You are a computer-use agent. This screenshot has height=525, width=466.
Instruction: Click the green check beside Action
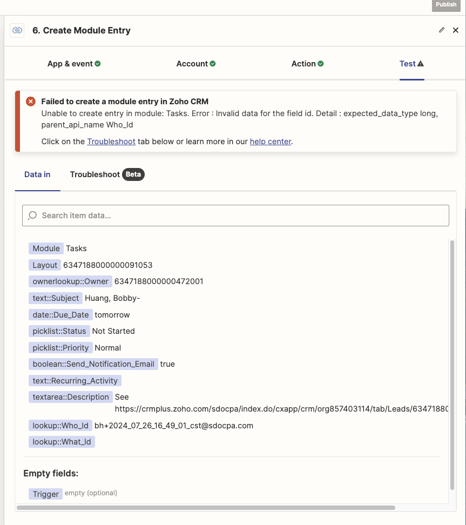click(x=321, y=64)
